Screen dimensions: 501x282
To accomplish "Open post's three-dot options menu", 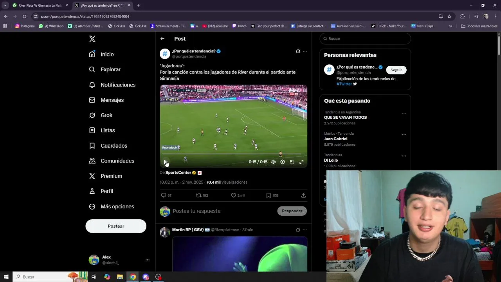I will pos(305,51).
